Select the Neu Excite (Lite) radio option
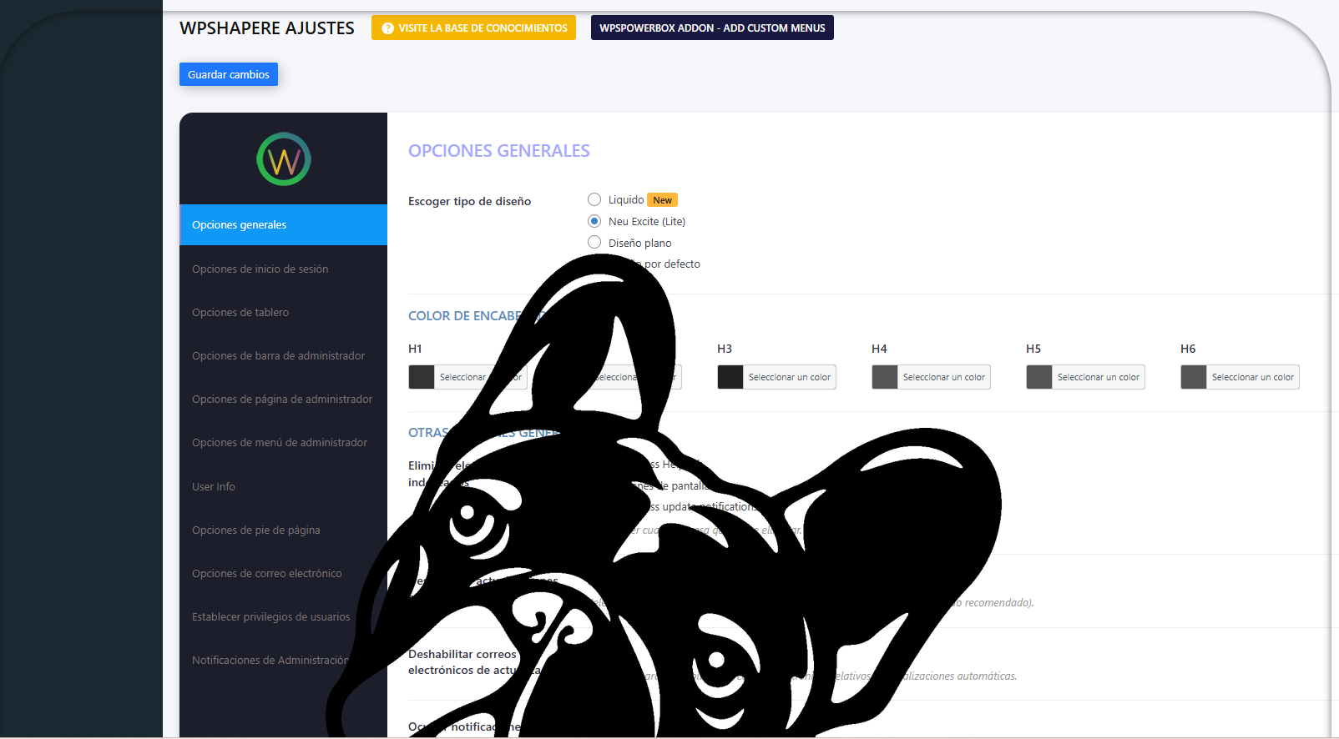 [x=594, y=221]
